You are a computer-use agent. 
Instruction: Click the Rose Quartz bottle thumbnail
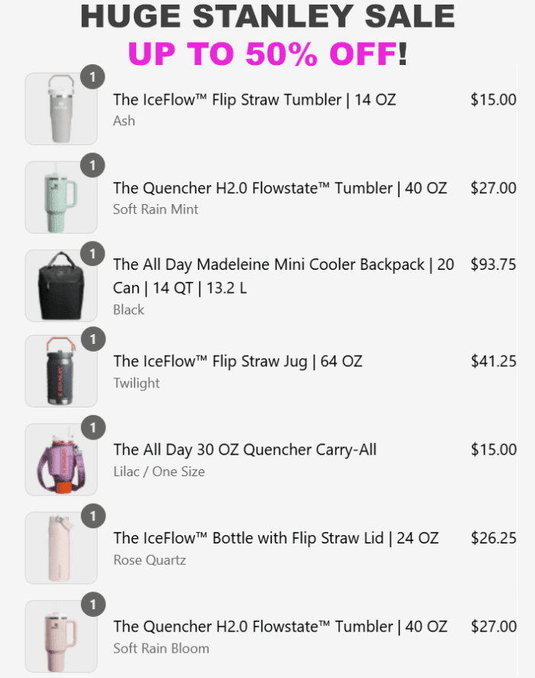point(61,548)
